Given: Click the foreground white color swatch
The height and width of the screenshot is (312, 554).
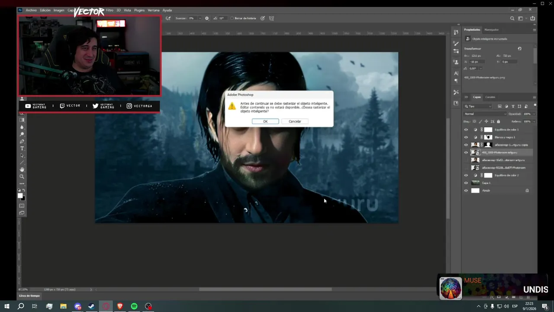Looking at the screenshot, I should (20, 195).
